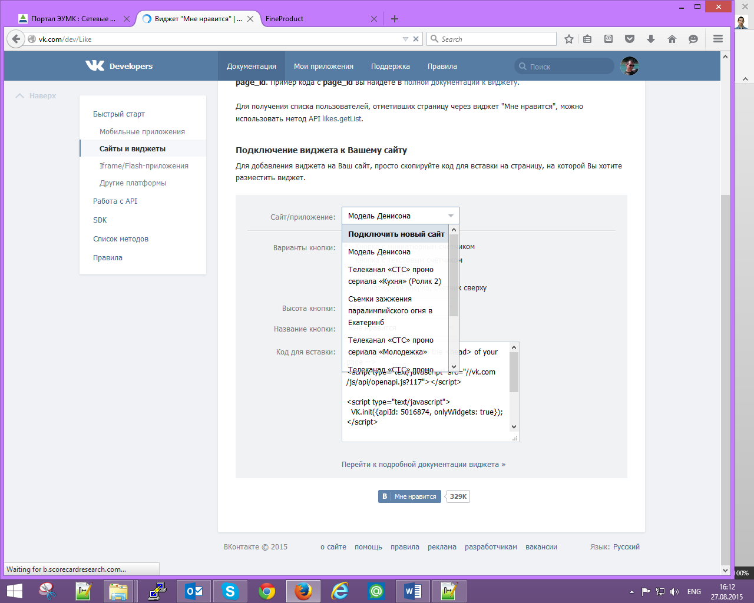This screenshot has height=603, width=754.
Task: Click the code textarea scrollbar down arrow
Action: coord(514,427)
